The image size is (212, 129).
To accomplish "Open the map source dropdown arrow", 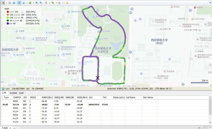I will click(6, 3).
